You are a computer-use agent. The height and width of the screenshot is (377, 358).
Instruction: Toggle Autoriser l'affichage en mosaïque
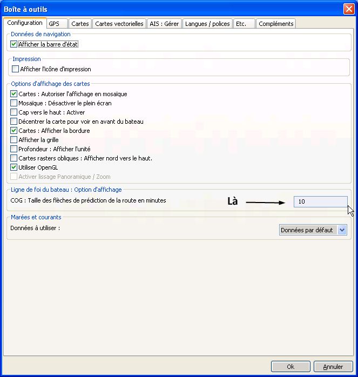14,94
